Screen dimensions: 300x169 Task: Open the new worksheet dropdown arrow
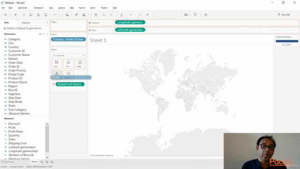tap(72, 15)
